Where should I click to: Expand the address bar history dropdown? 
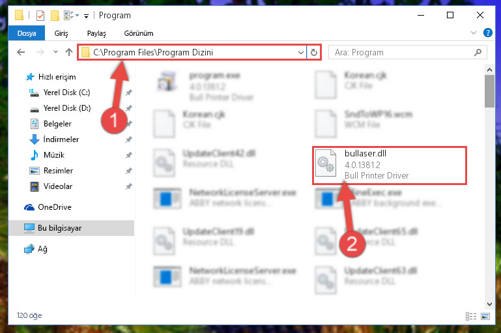[x=300, y=52]
